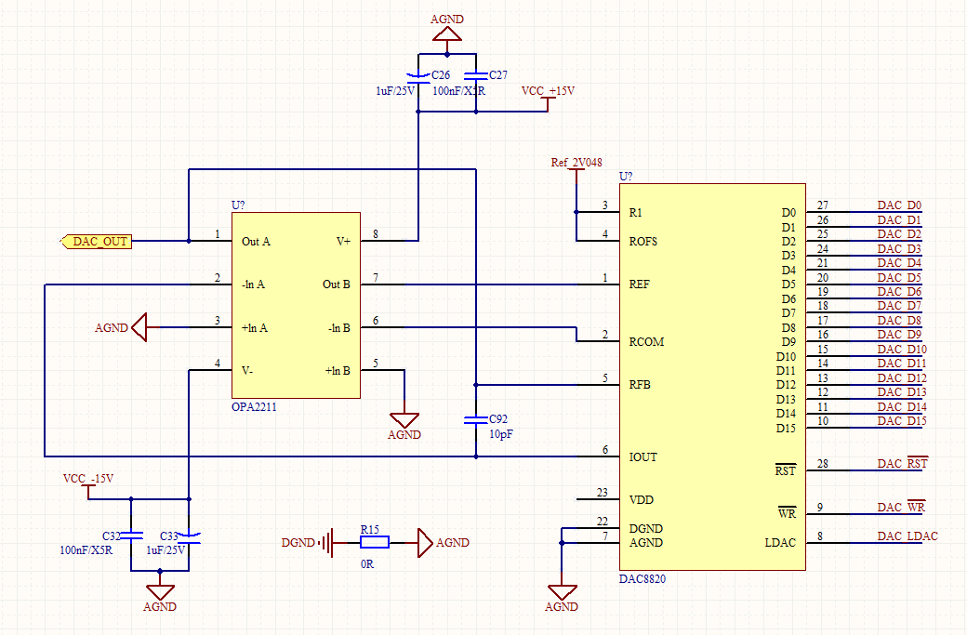Select capacitor C26 symbol

pyautogui.click(x=418, y=78)
